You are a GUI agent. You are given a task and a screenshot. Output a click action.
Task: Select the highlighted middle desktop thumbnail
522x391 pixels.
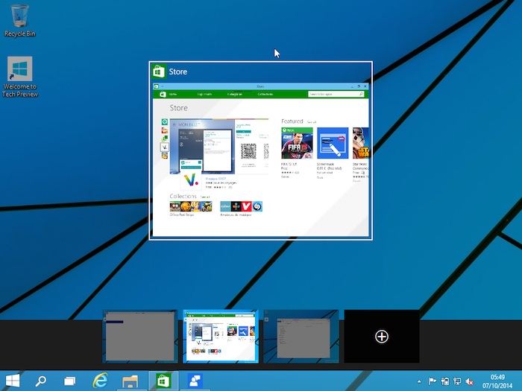[x=220, y=337]
